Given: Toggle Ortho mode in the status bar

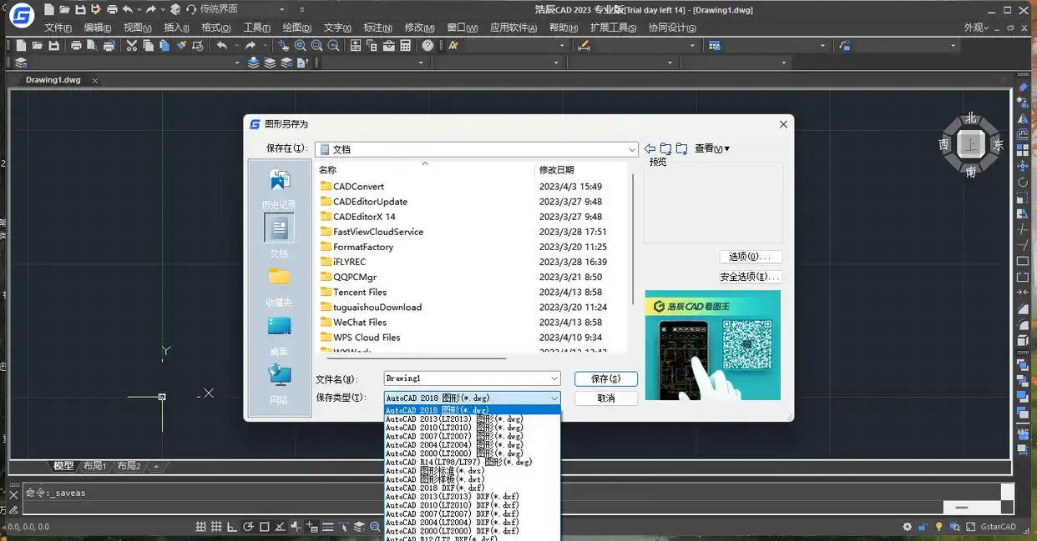Looking at the screenshot, I should point(233,527).
